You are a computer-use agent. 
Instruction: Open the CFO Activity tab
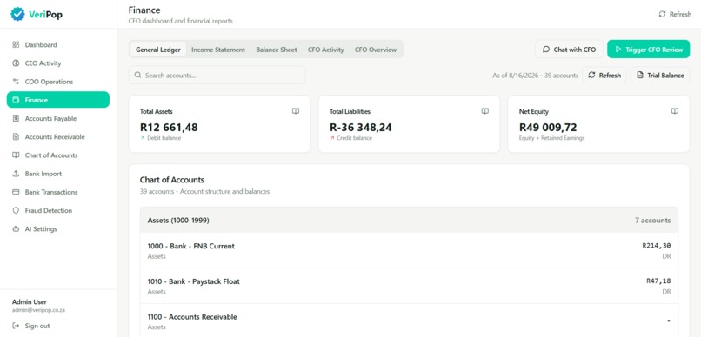(x=326, y=50)
